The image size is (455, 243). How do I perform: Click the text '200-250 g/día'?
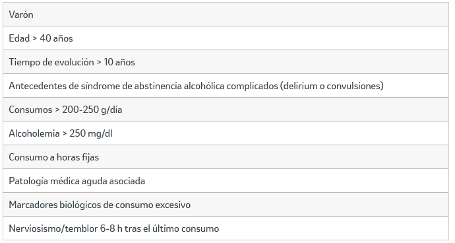(x=92, y=110)
